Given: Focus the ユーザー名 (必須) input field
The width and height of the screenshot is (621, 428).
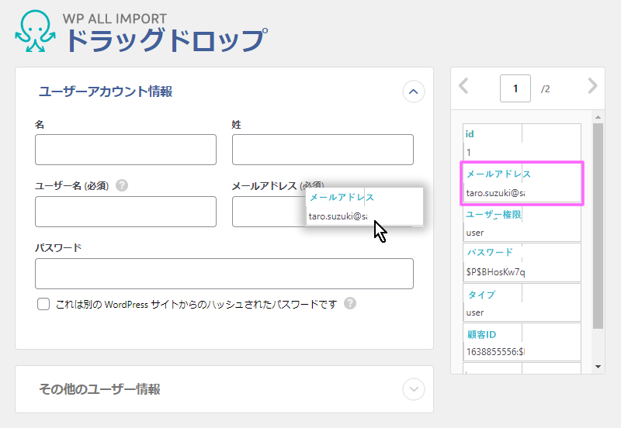Looking at the screenshot, I should 126,212.
